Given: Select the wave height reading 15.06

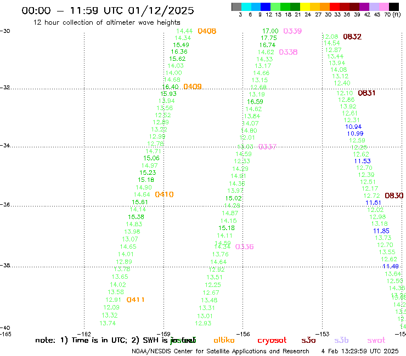Looking at the screenshot, I should click(x=151, y=158).
